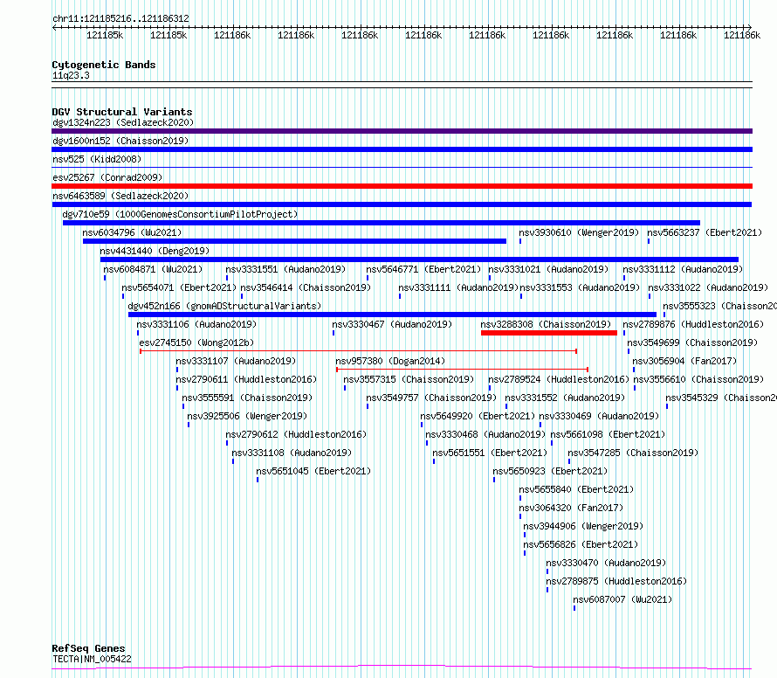The height and width of the screenshot is (678, 777).
Task: Open the nsv3330468 (Audano2019) label
Action: [x=485, y=434]
